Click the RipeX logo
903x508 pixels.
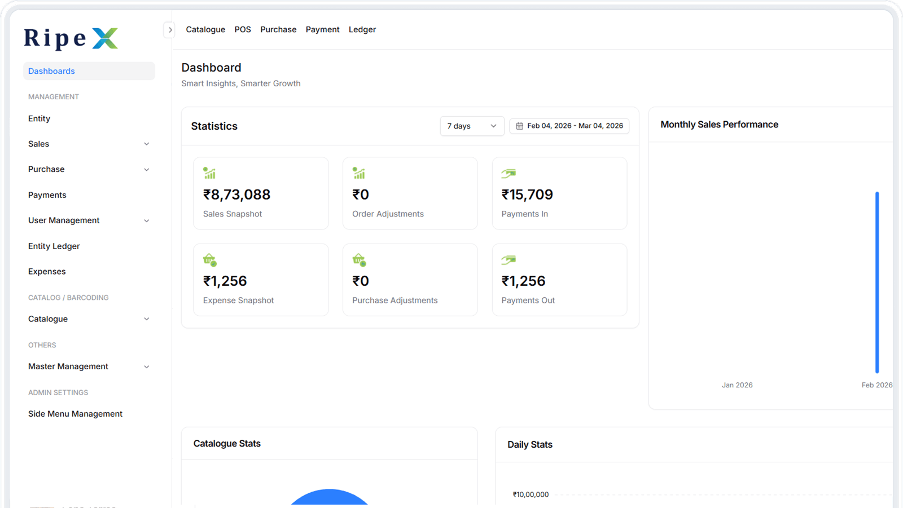point(71,38)
